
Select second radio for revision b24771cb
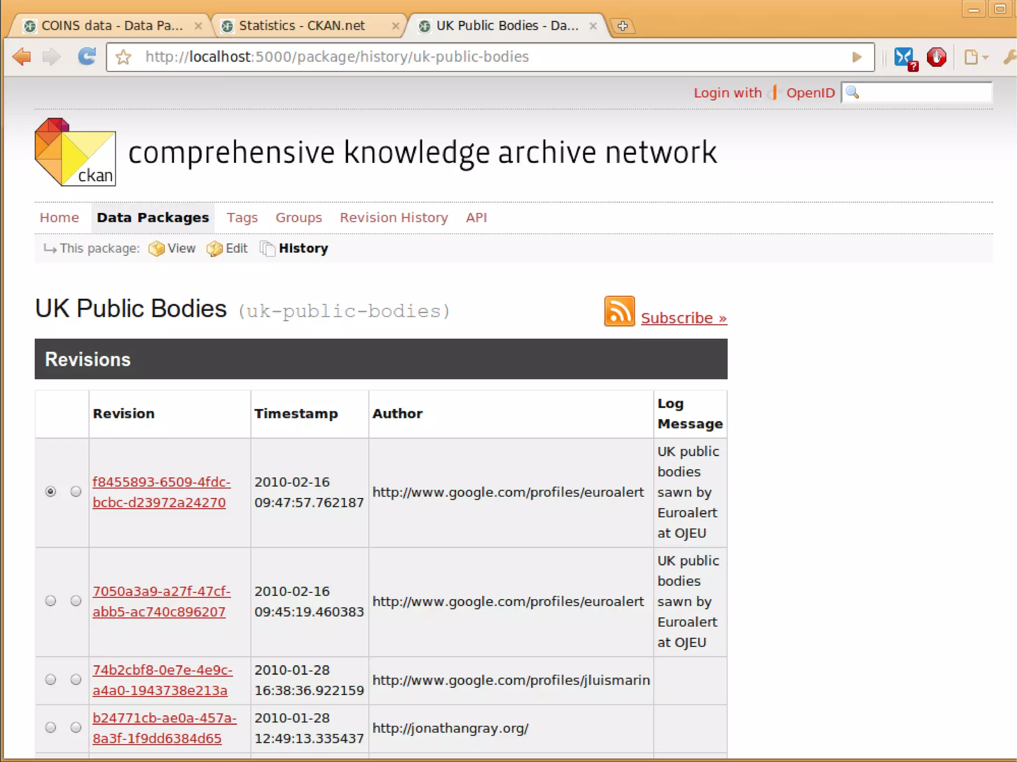(x=75, y=727)
